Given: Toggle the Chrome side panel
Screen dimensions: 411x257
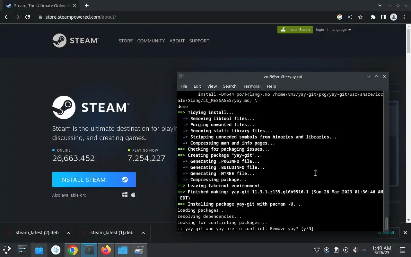Looking at the screenshot, I should click(x=383, y=17).
